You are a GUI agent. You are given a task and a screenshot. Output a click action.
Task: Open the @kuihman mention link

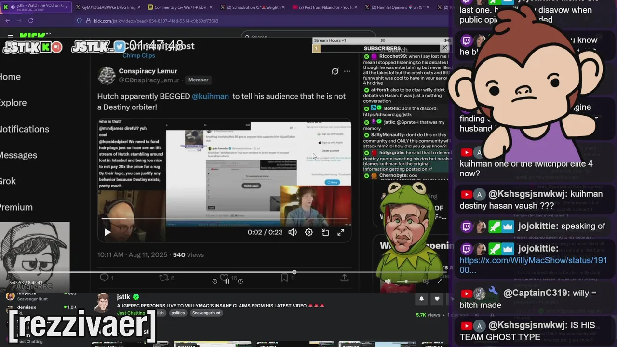210,96
